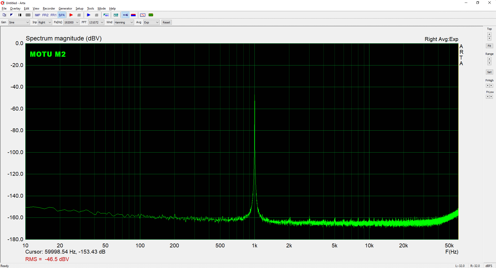Click the New file toolbar icon

tap(4, 15)
